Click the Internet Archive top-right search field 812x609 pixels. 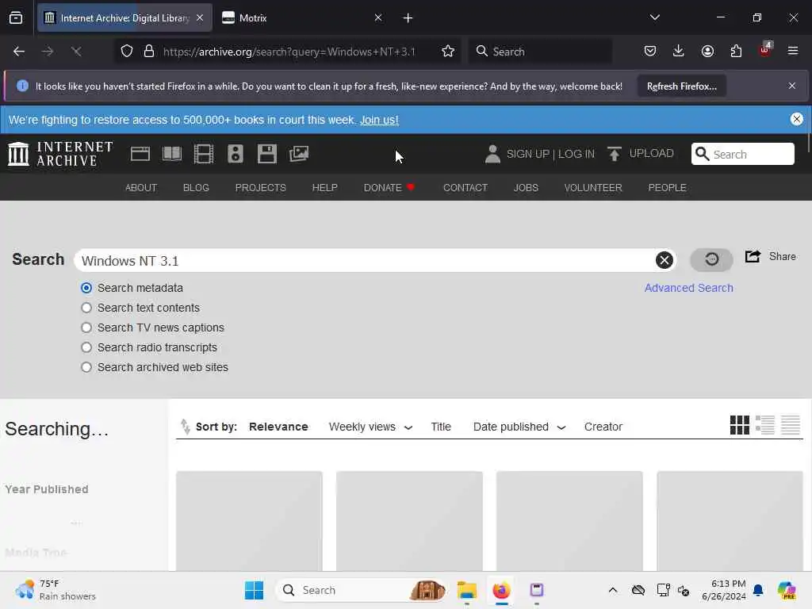[x=742, y=154]
